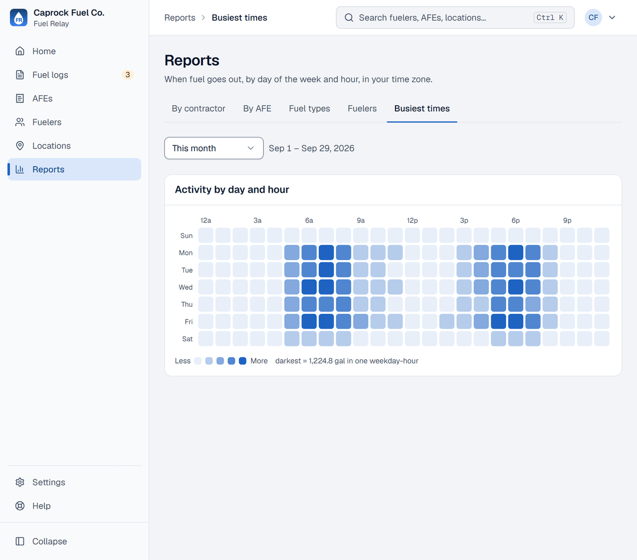Open Settings via the gear icon
This screenshot has width=637, height=560.
tap(20, 482)
